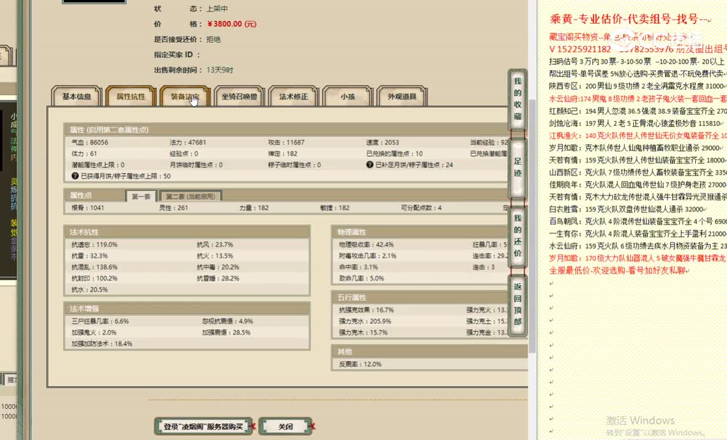
Task: Click the red 江枫渔火 listing line
Action: (x=638, y=136)
